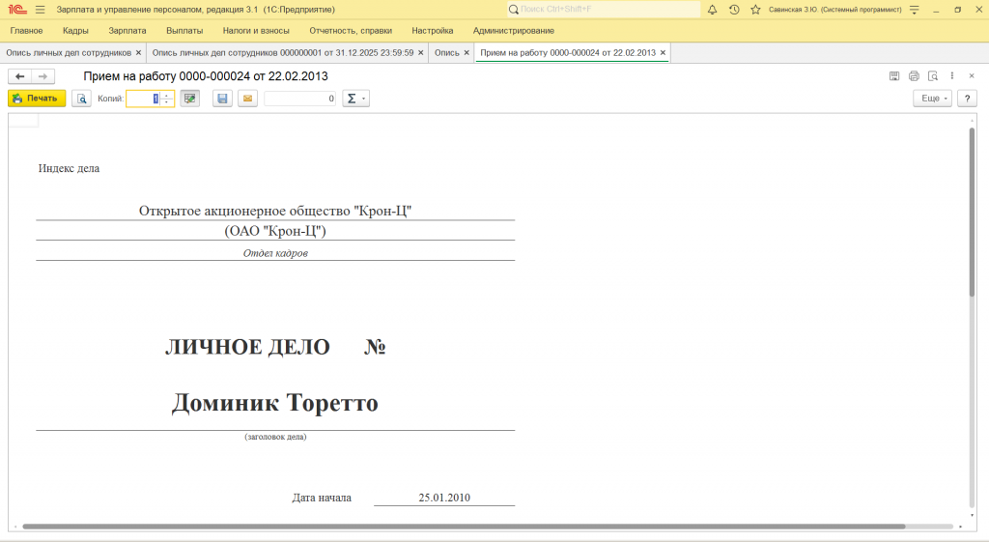Open the notifications bell
The height and width of the screenshot is (542, 989).
coord(712,10)
